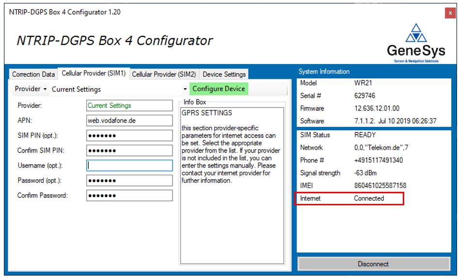Click the System Information heading
459x278 pixels.
click(324, 72)
